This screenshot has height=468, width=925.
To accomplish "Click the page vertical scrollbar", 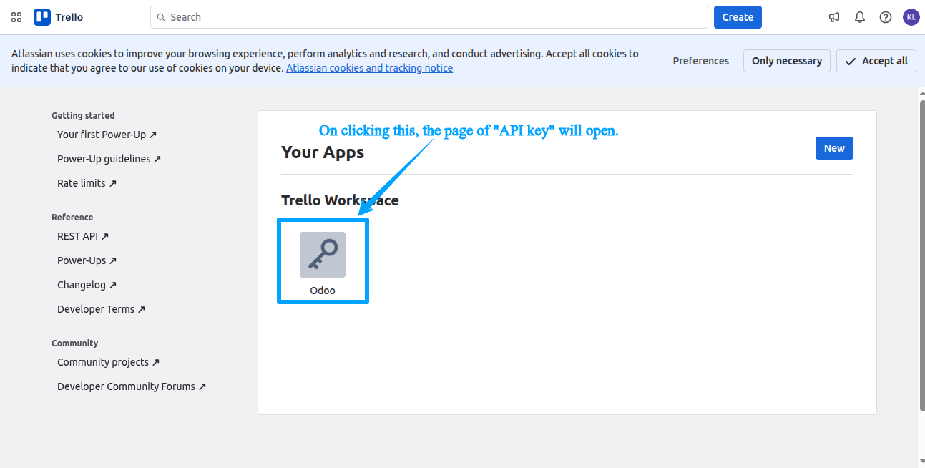I will [921, 254].
